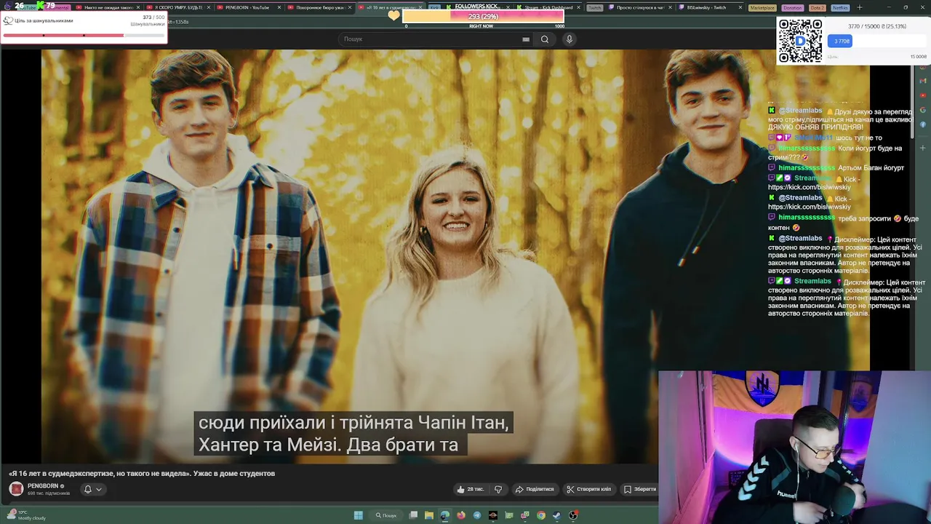The width and height of the screenshot is (931, 524).
Task: Click chat user 'SMalliMo11' name
Action: coord(813,138)
